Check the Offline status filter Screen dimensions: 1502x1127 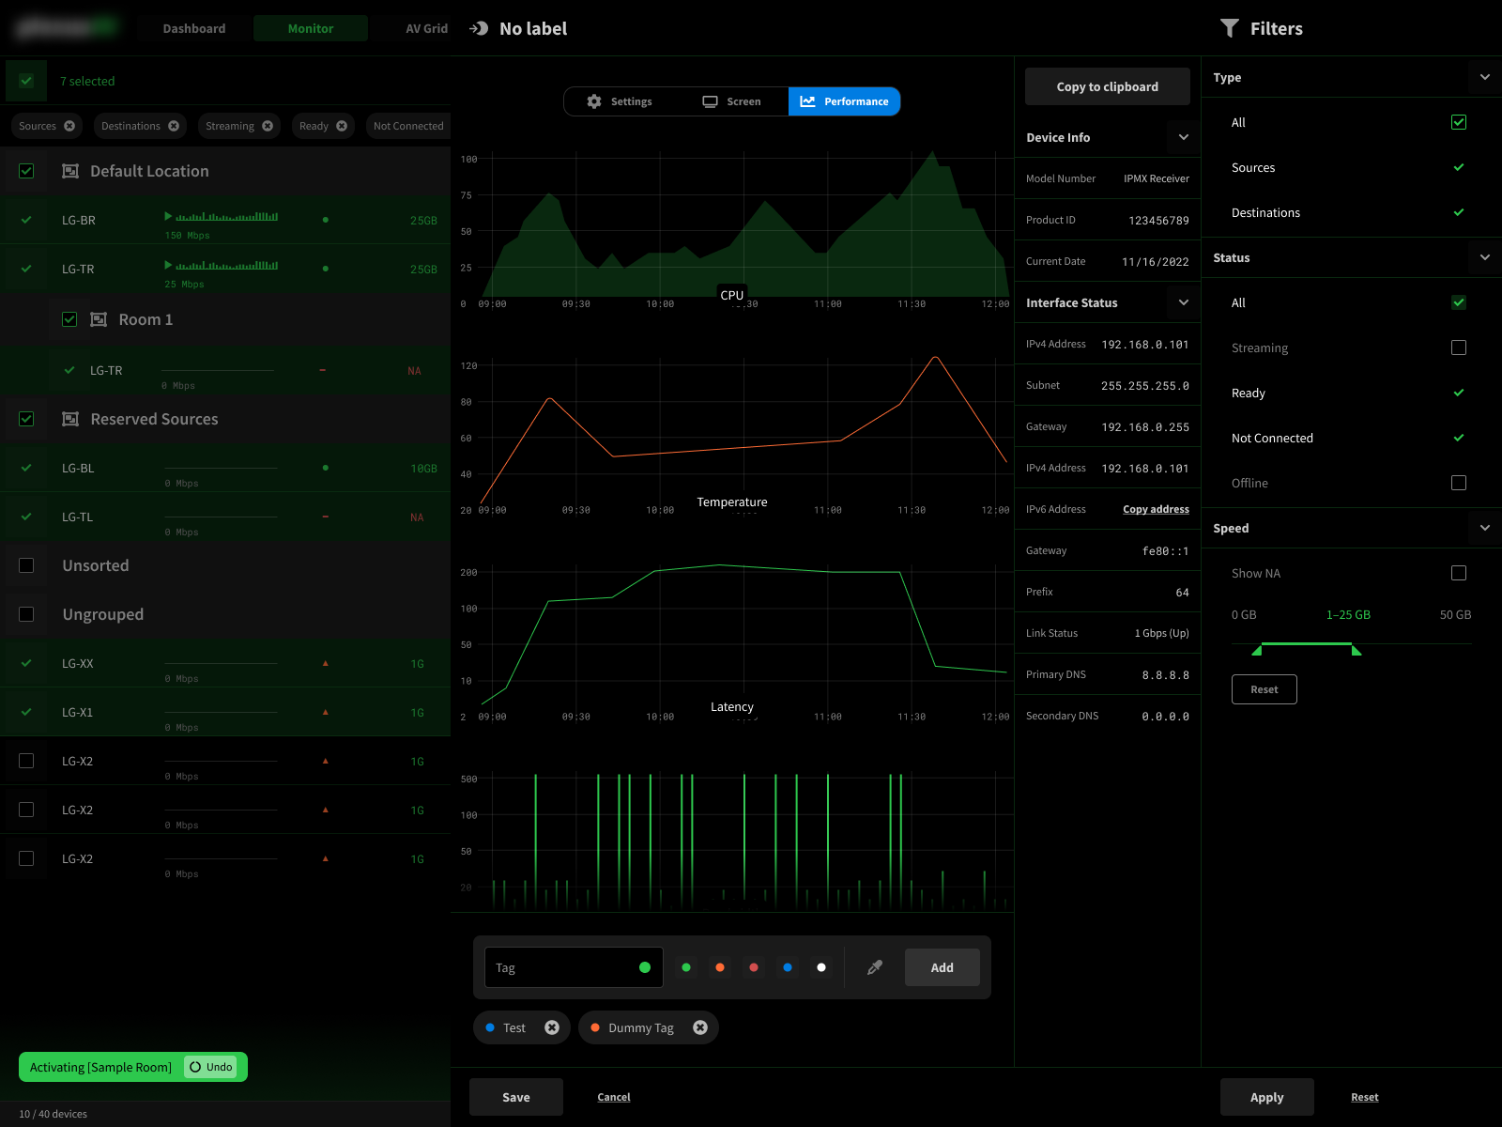pos(1459,483)
